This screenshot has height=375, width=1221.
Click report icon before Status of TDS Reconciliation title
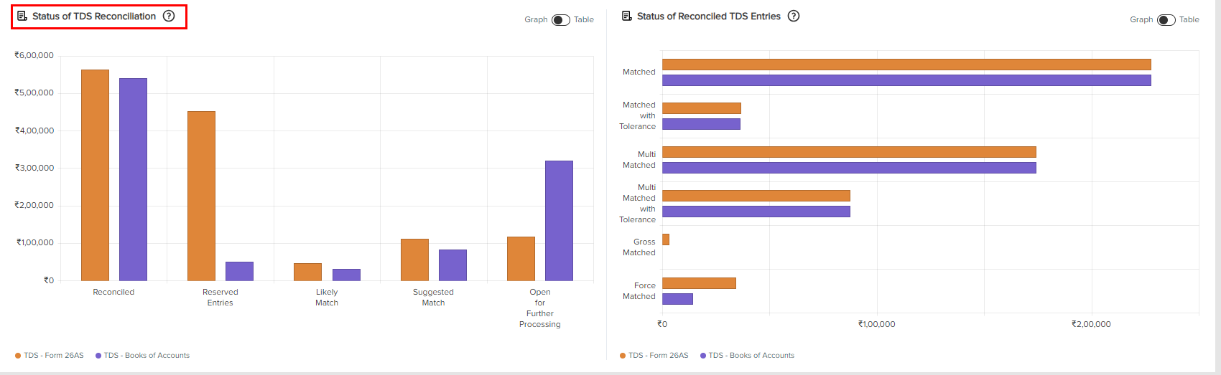[22, 16]
